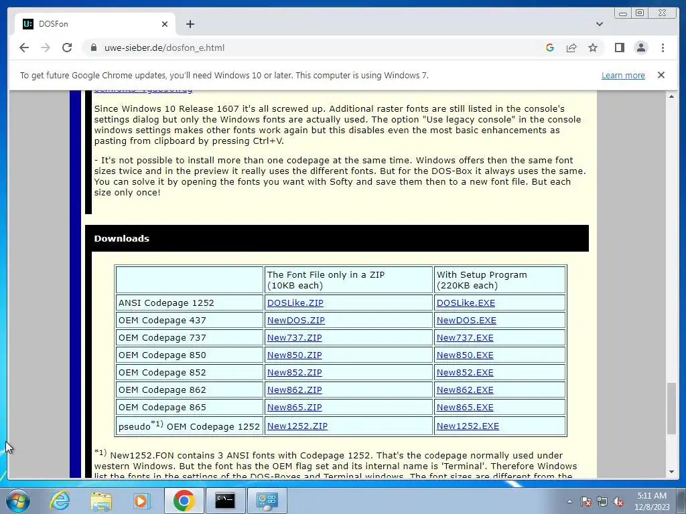
Task: Download DOSLike.ZIP
Action: (295, 303)
